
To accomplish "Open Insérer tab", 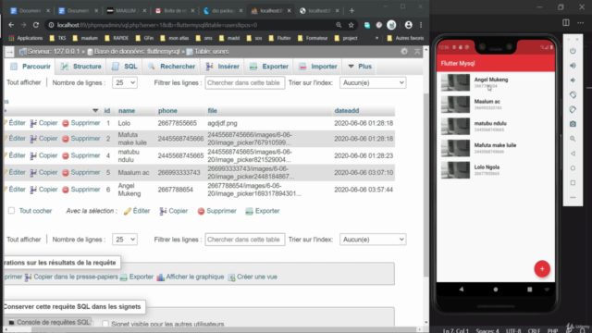I will (x=222, y=67).
